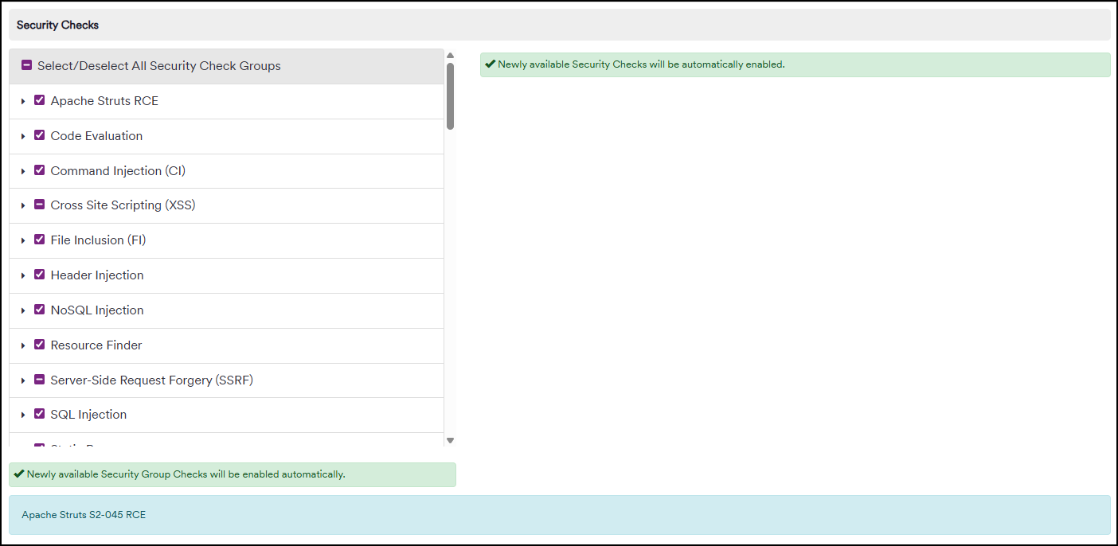Expand the Command Injection (CI) group
This screenshot has width=1118, height=546.
23,170
